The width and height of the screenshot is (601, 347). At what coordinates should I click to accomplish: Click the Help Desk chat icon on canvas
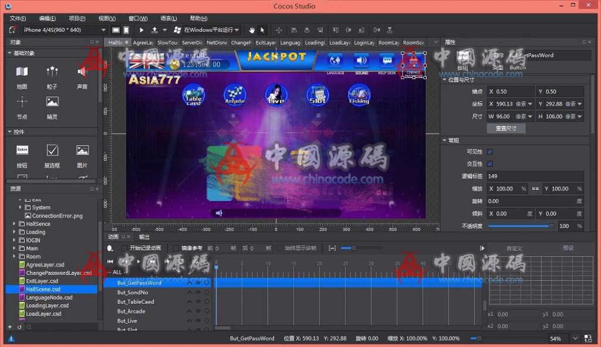coord(387,60)
